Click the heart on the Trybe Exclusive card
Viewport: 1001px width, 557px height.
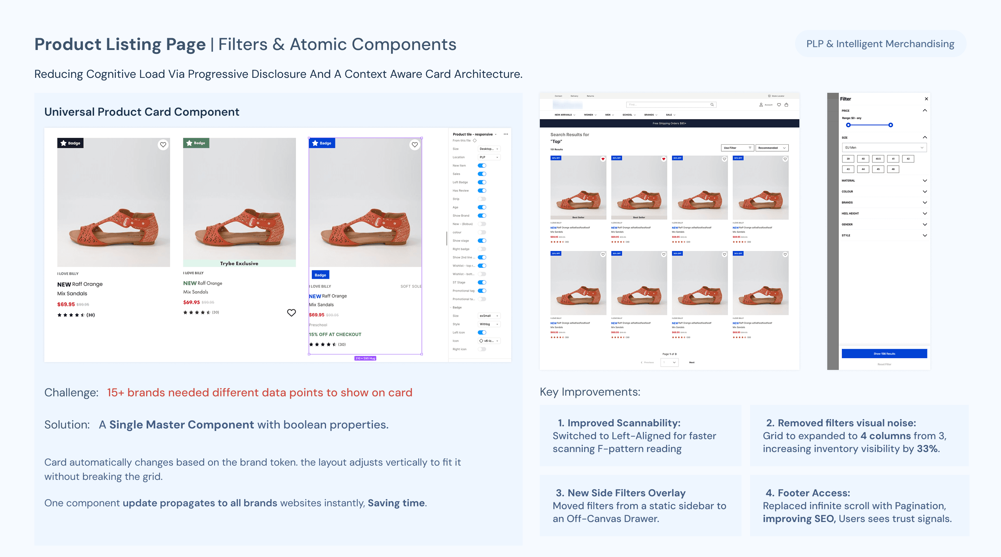[x=291, y=312]
